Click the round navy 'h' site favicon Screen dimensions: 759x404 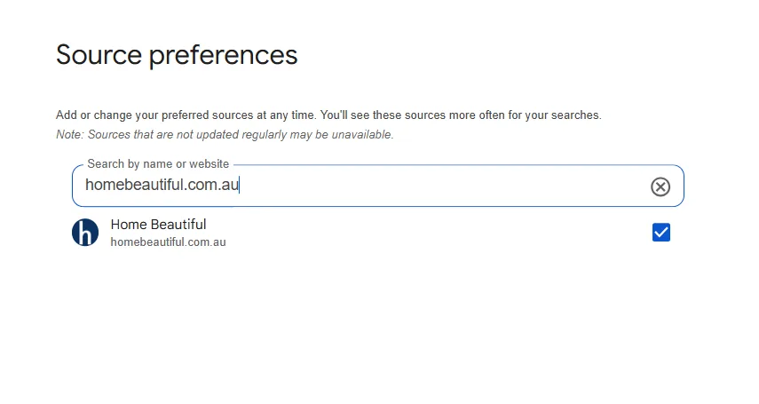(85, 233)
